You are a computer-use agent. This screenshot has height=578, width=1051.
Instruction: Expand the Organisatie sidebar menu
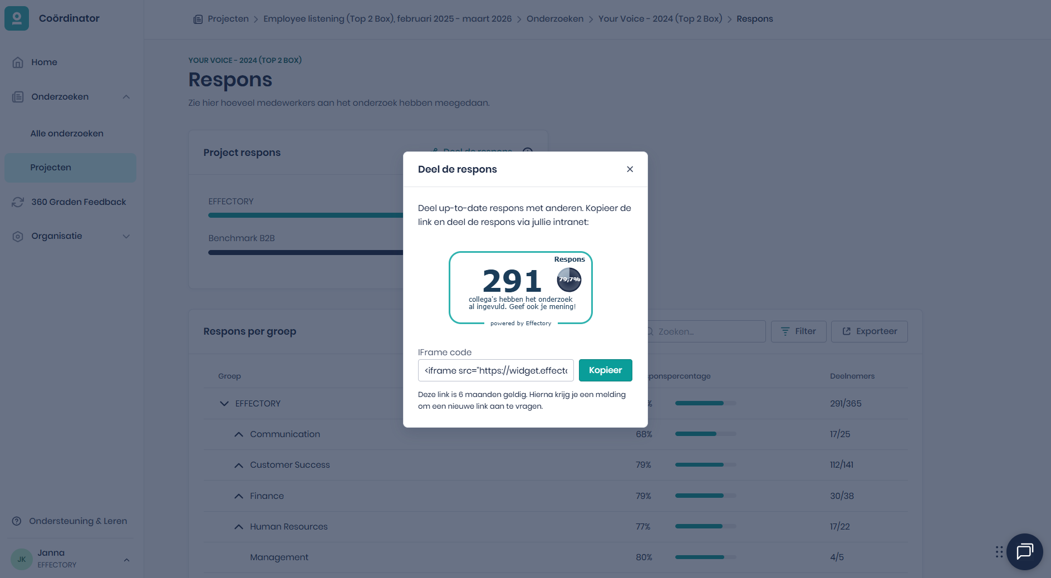(126, 236)
